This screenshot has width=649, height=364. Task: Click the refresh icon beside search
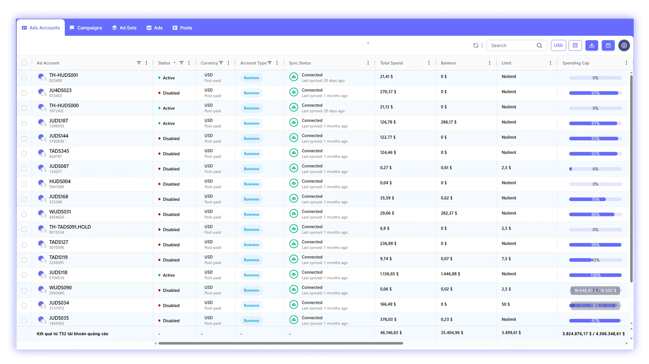tap(476, 46)
